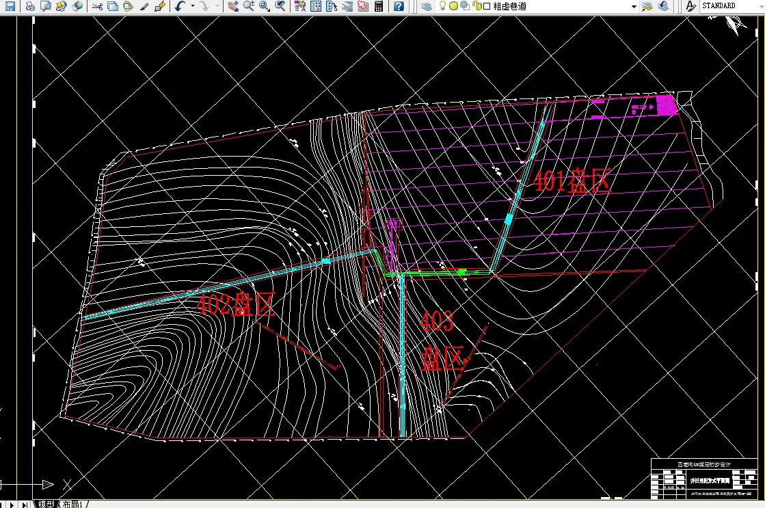Screen dimensions: 765x508
Task: Click the 3D DWF globe icon
Action: coord(77,6)
